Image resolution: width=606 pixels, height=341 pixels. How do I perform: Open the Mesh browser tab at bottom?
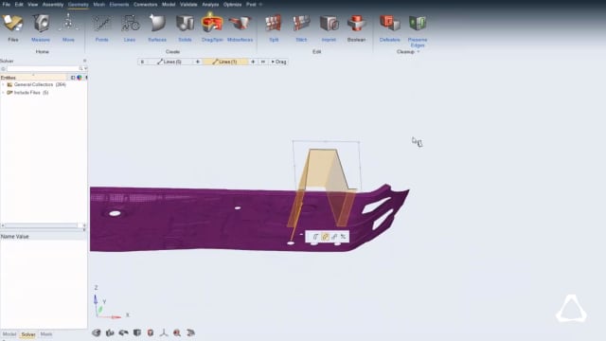[x=46, y=334]
